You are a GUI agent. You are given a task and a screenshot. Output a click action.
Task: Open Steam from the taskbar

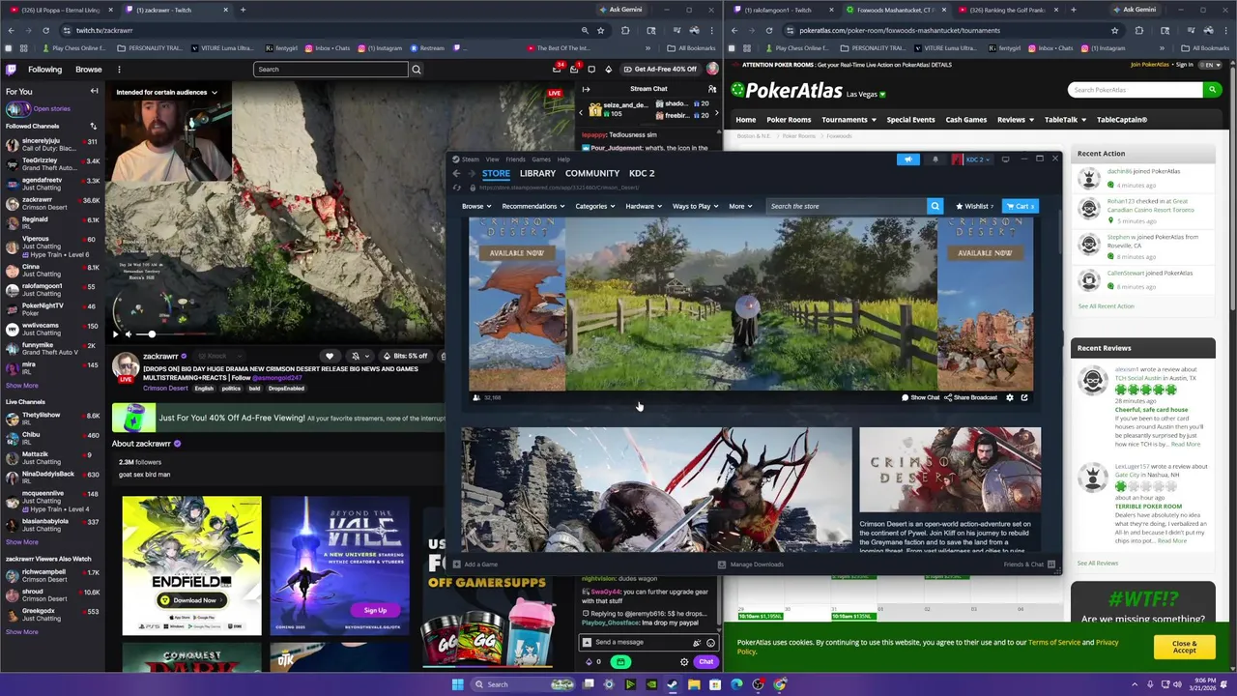[x=673, y=684]
